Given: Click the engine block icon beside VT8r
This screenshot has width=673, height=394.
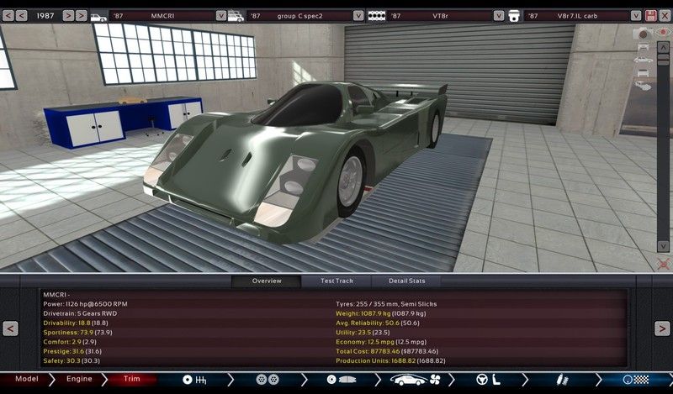Looking at the screenshot, I should pyautogui.click(x=376, y=16).
